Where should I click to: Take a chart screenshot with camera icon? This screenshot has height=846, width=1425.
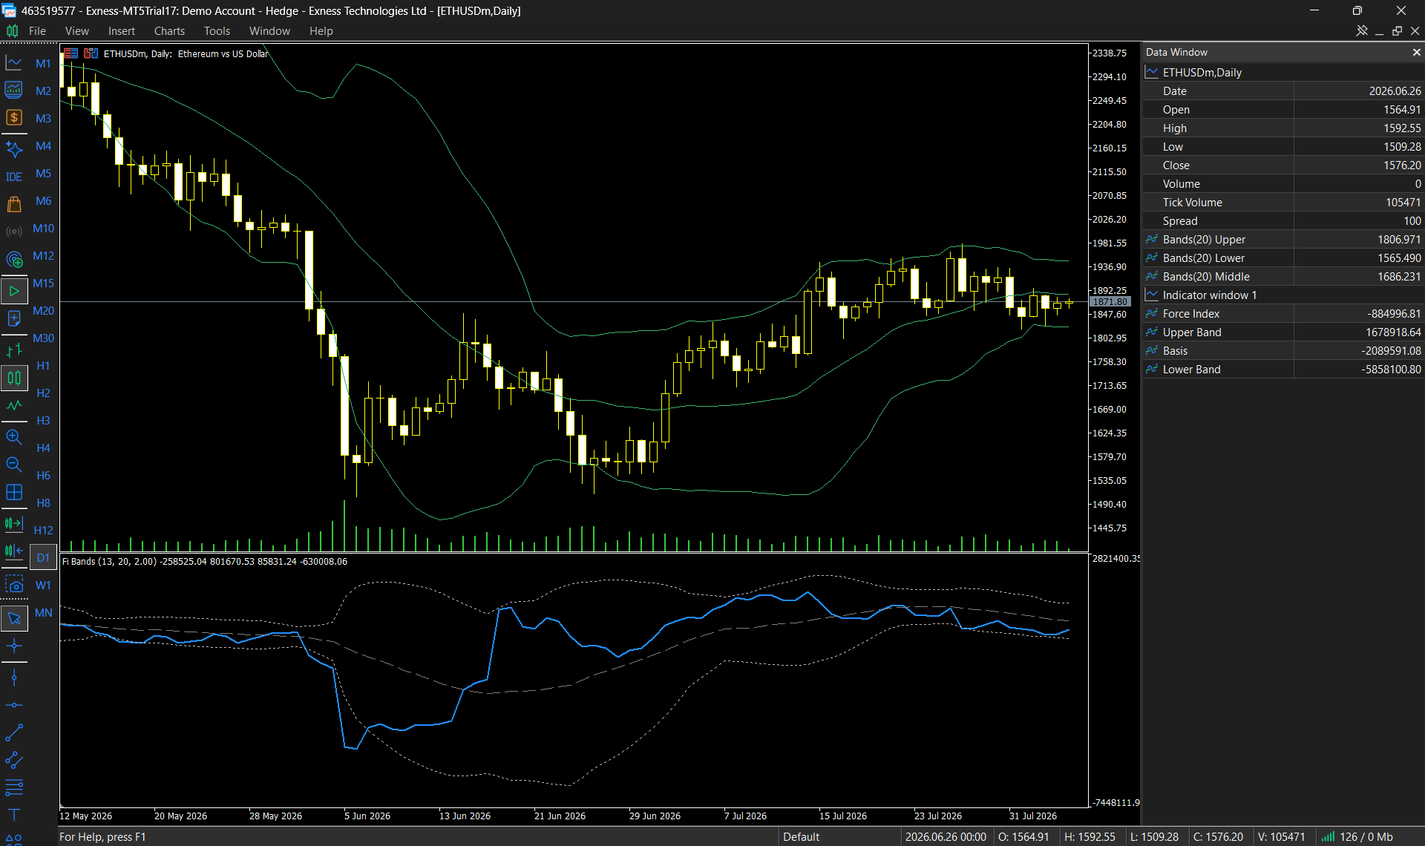click(x=14, y=585)
